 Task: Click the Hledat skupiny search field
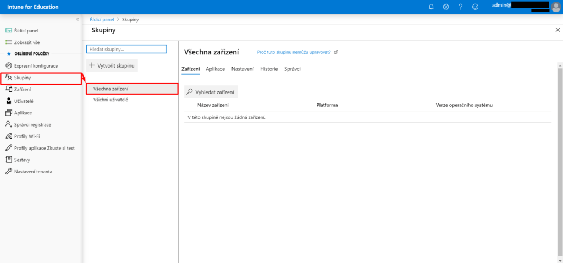pyautogui.click(x=126, y=49)
